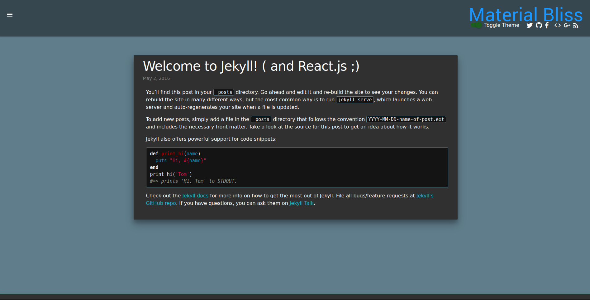590x300 pixels.
Task: Click the Toggle Theme label text
Action: [x=502, y=25]
